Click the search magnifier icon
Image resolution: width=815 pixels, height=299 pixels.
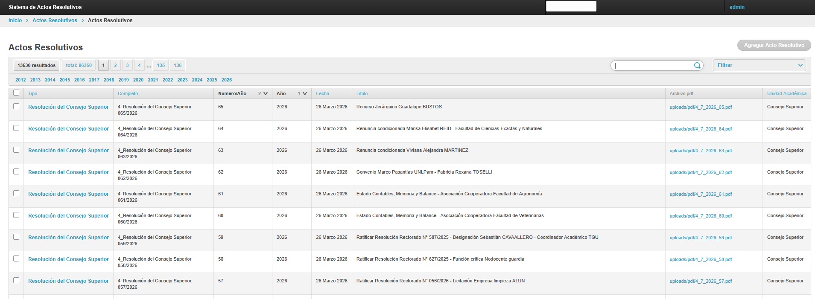pyautogui.click(x=697, y=66)
